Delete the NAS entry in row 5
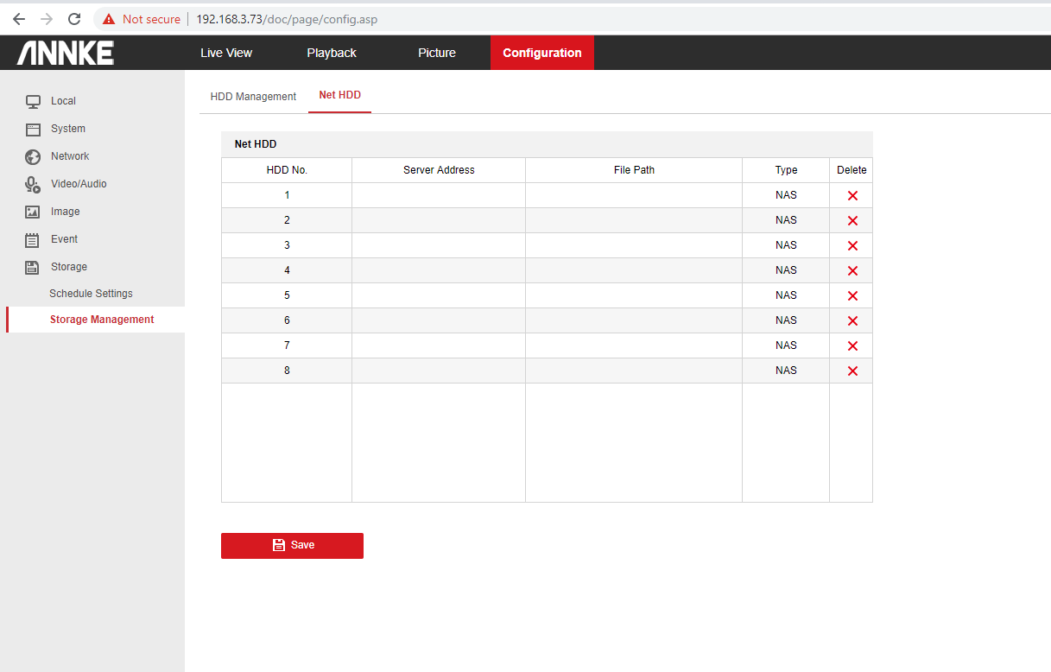The image size is (1051, 672). point(852,296)
